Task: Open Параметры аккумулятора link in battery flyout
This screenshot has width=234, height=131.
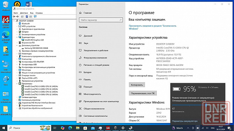Action: tap(185, 121)
